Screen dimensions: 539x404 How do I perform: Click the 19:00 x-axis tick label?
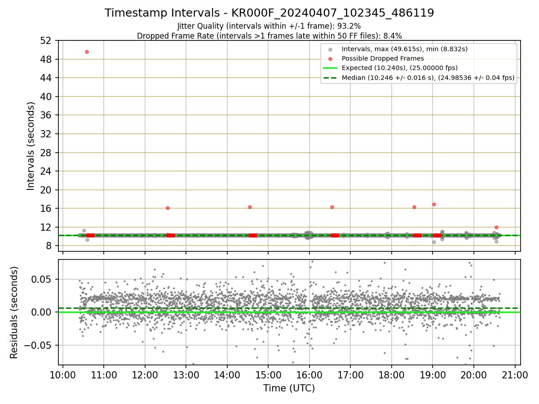point(433,375)
